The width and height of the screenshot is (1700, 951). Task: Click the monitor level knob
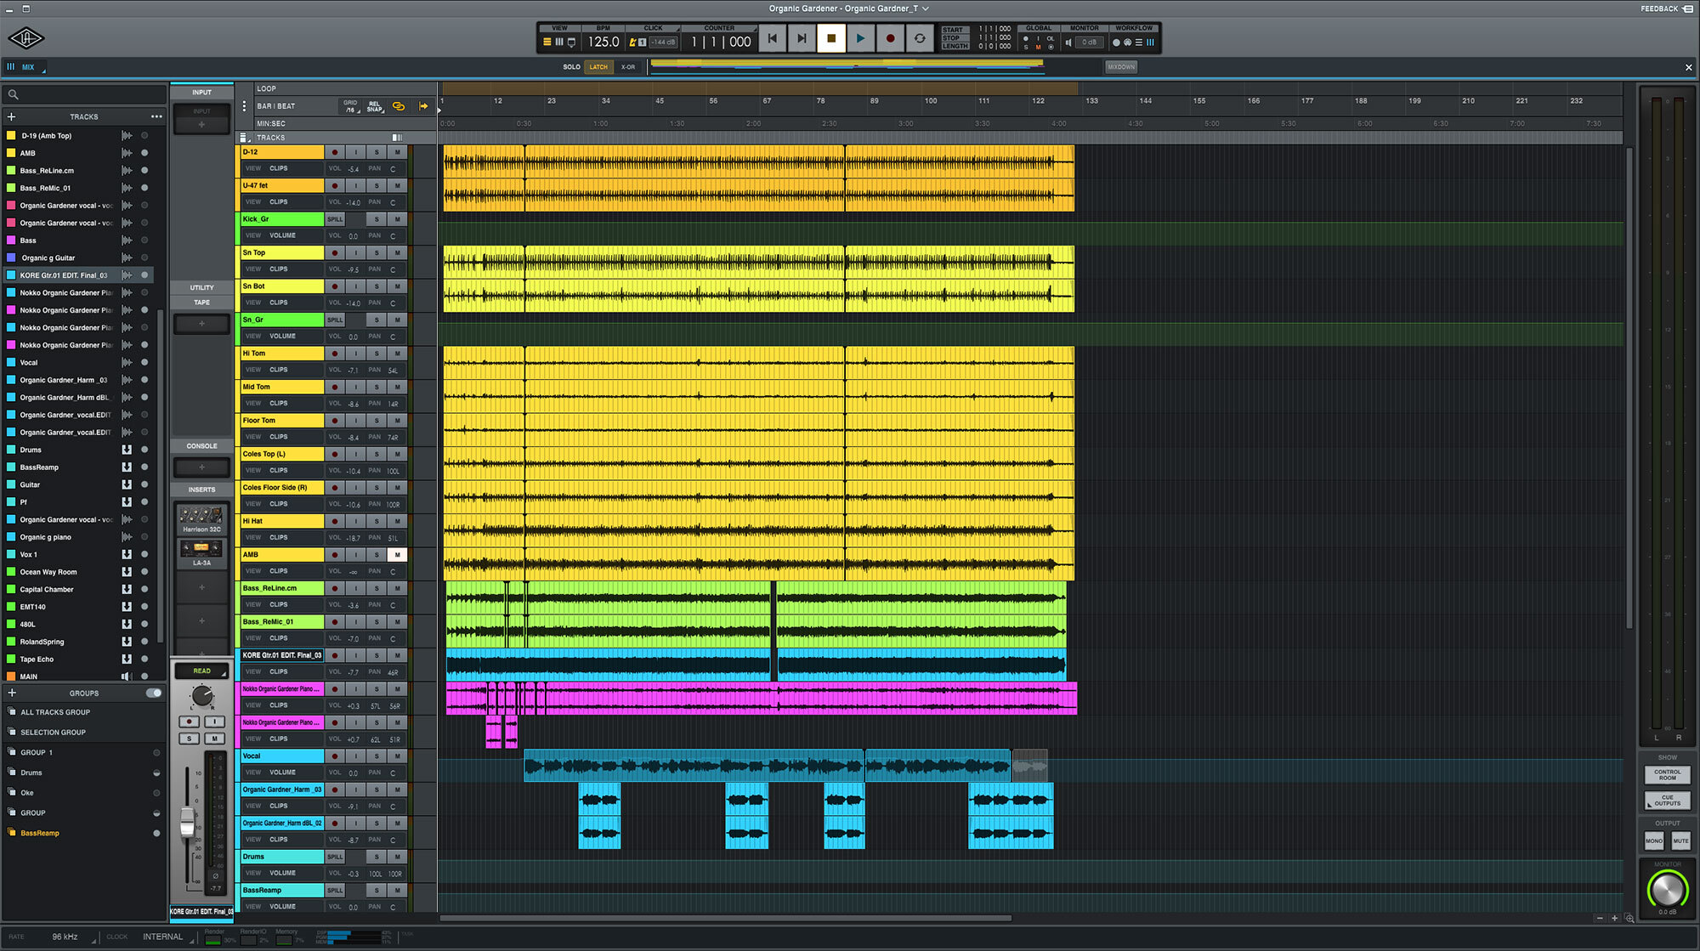[1666, 890]
